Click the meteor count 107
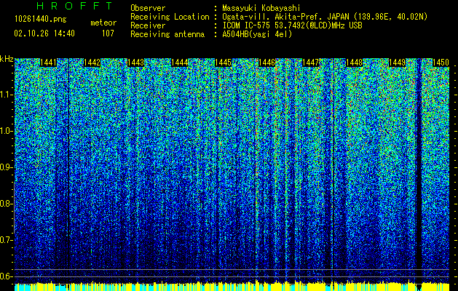 (108, 33)
